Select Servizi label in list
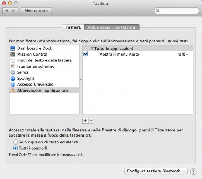Screen dimensions: 202x179 click(x=24, y=72)
